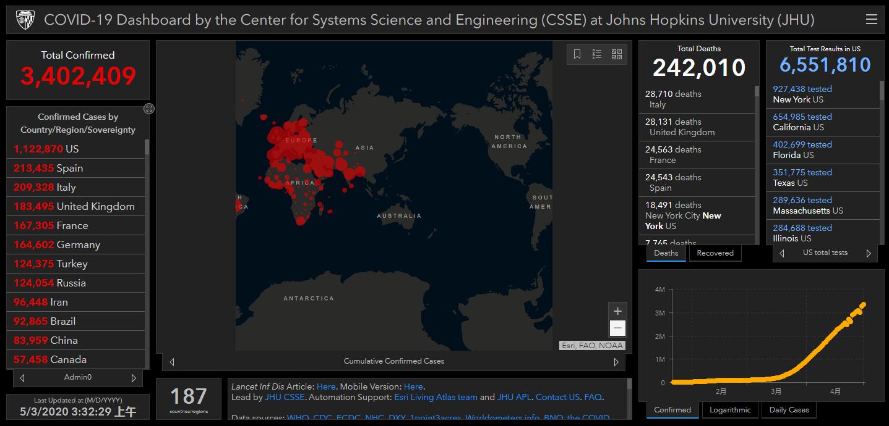Select Turkey in the confirmed cases list
Viewport: 889px width, 426px height.
point(76,264)
